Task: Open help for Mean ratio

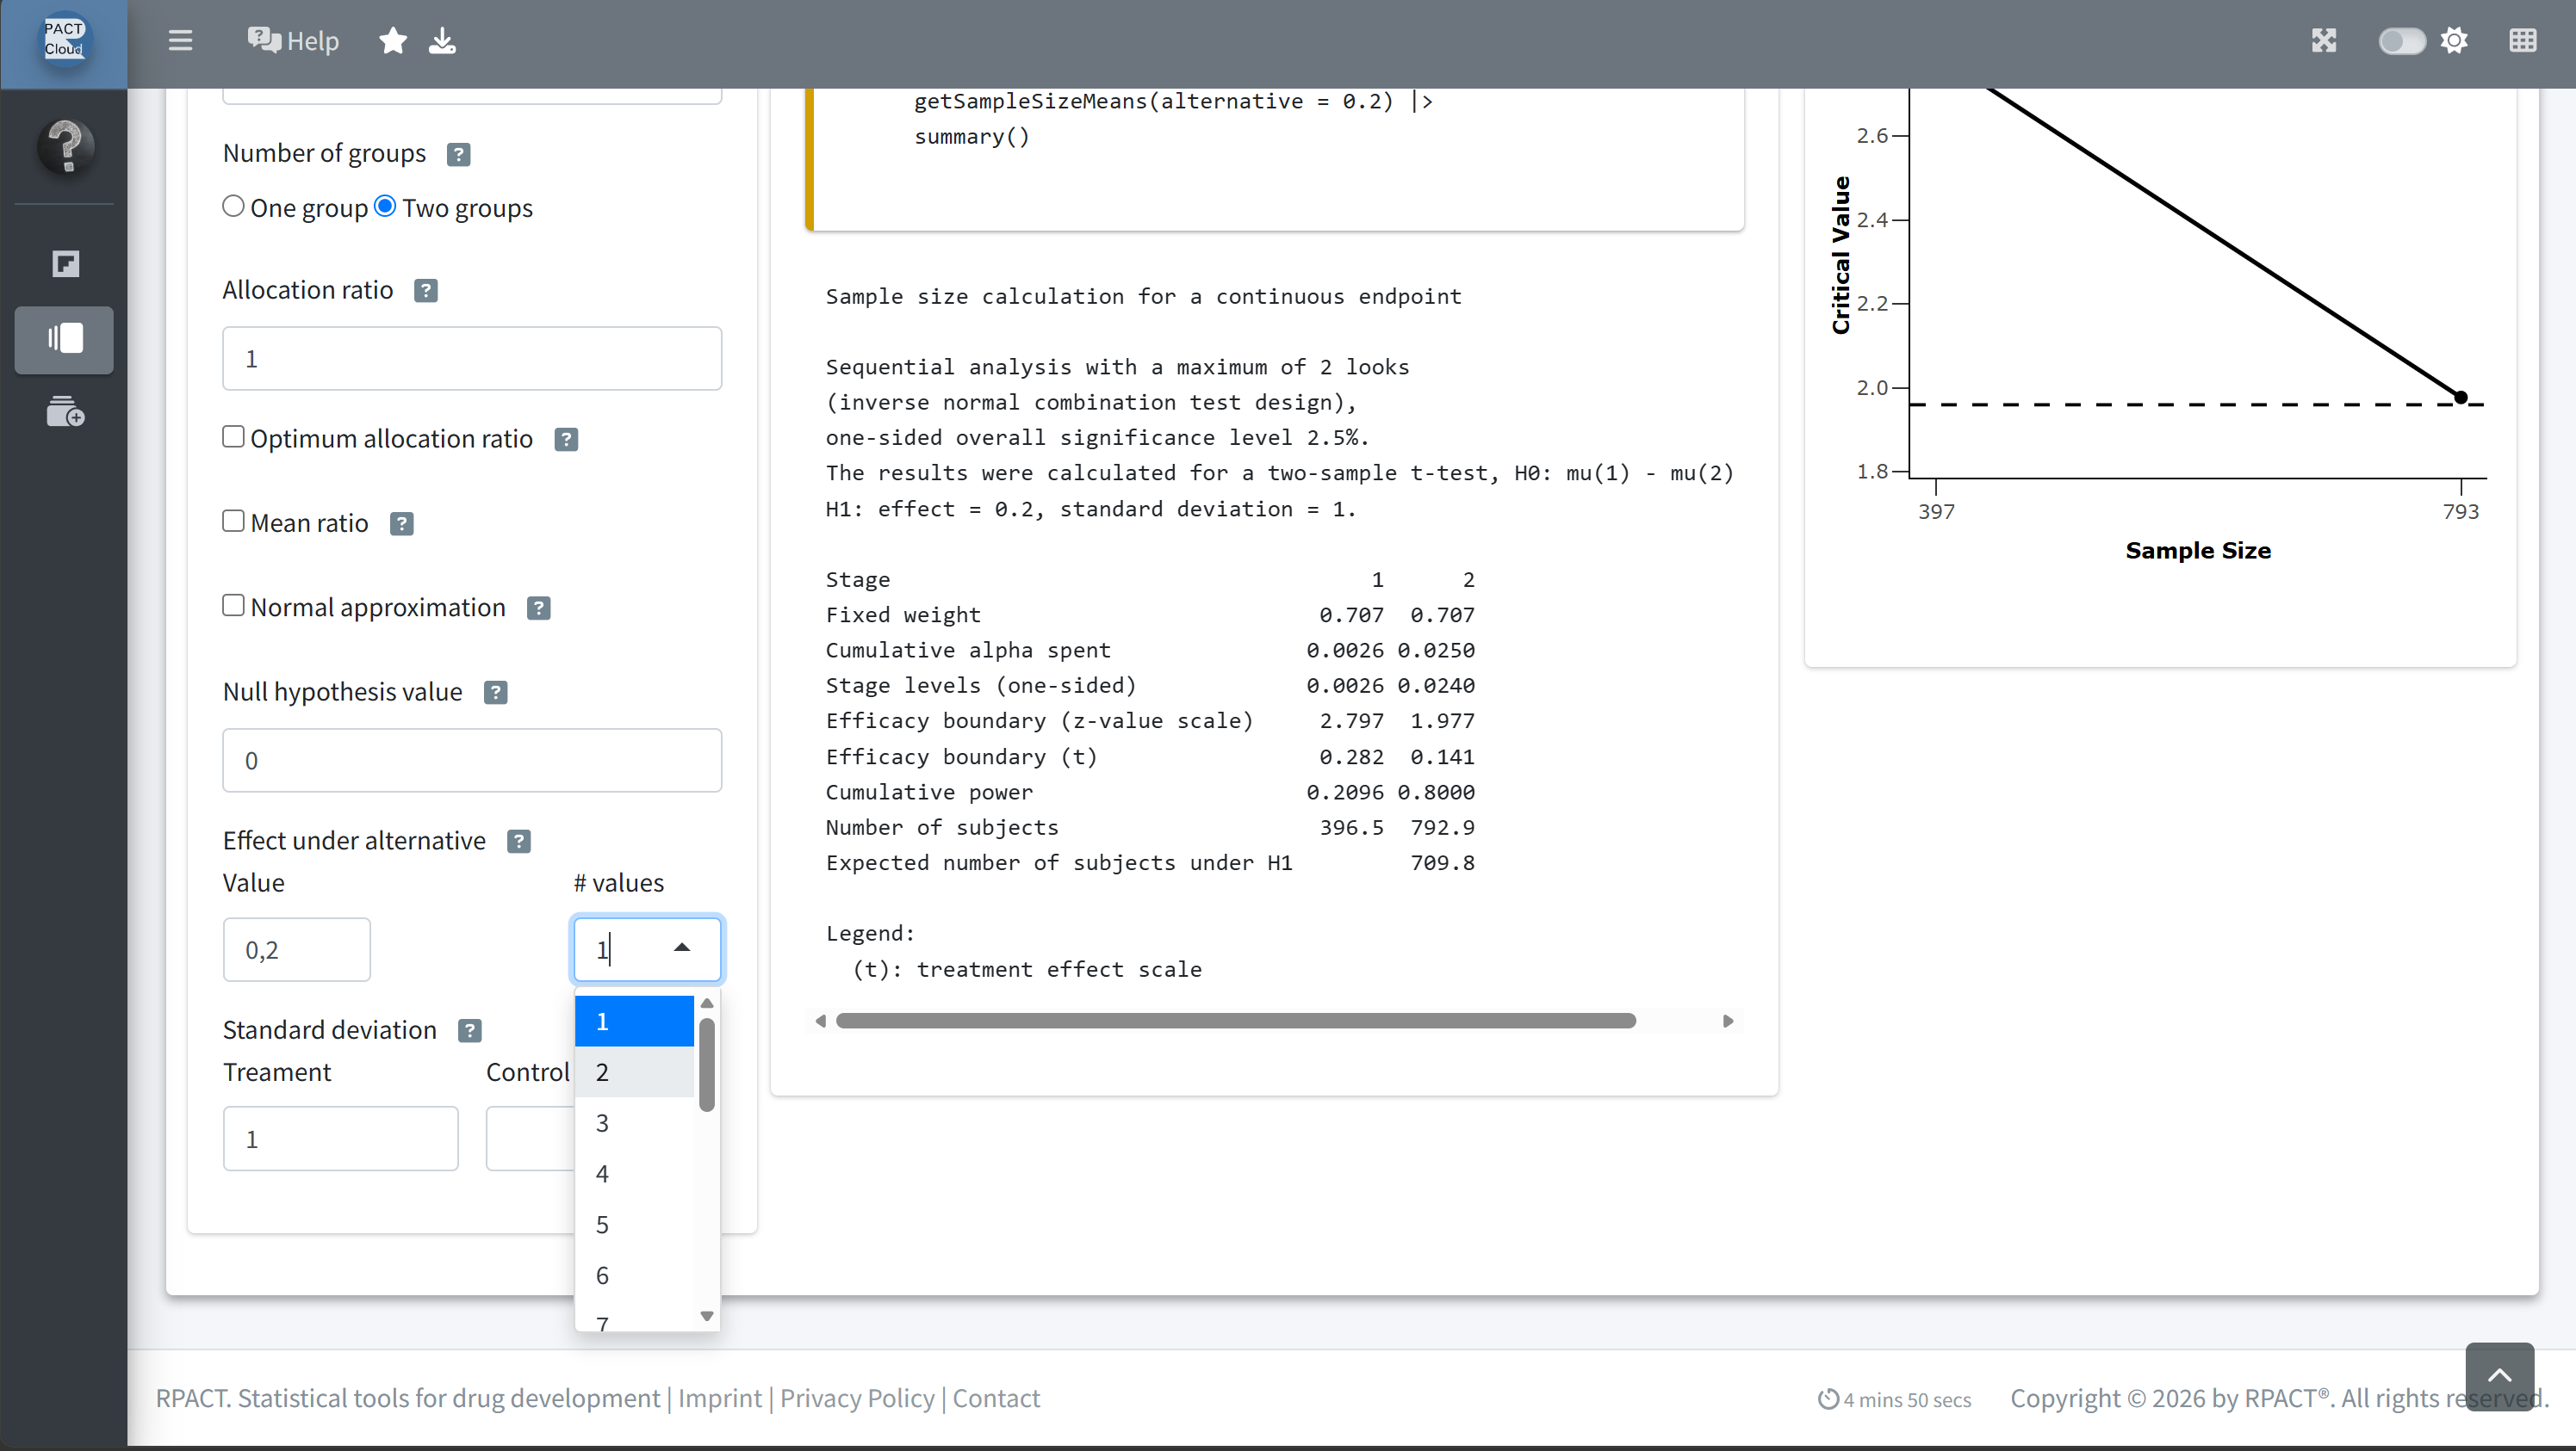Action: (402, 523)
